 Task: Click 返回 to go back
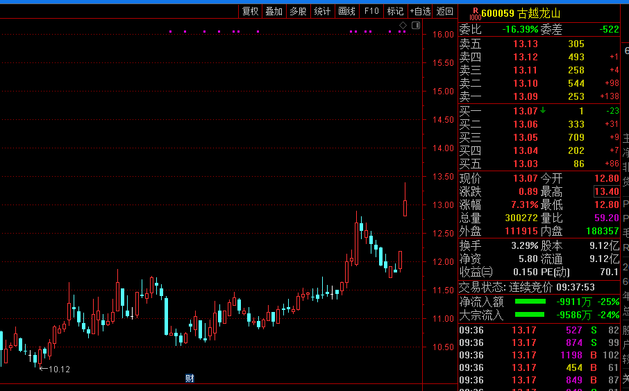(444, 11)
